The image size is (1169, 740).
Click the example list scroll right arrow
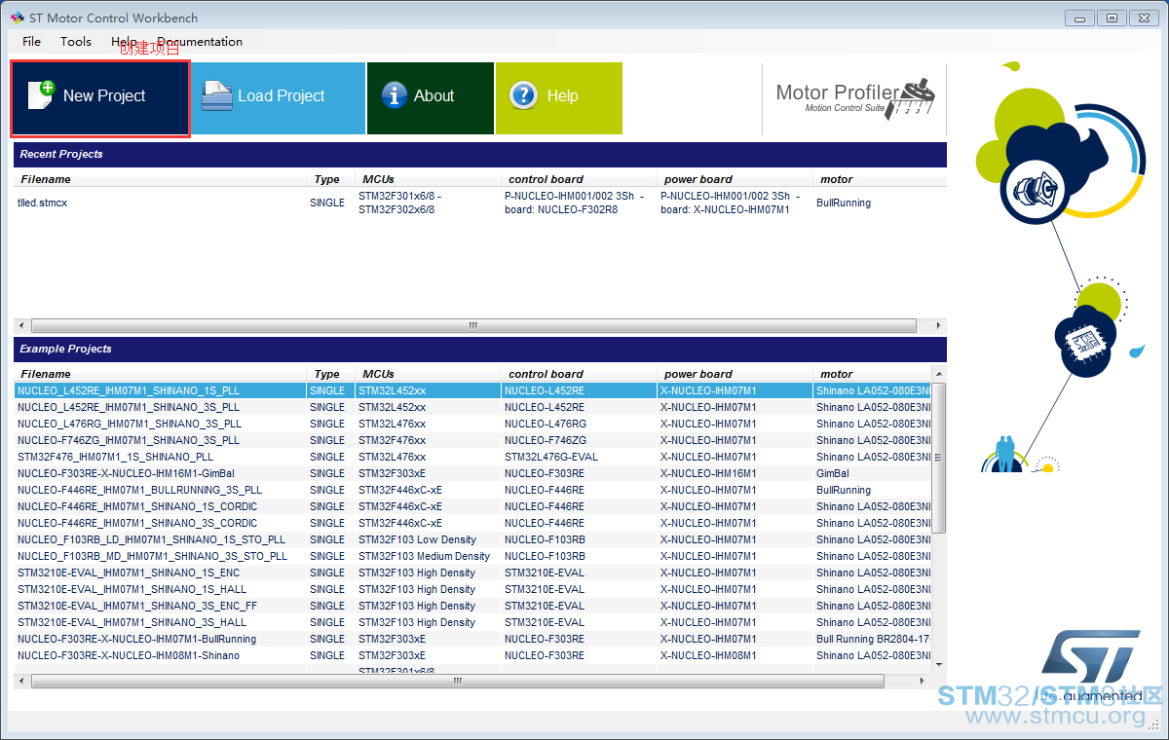coord(924,682)
